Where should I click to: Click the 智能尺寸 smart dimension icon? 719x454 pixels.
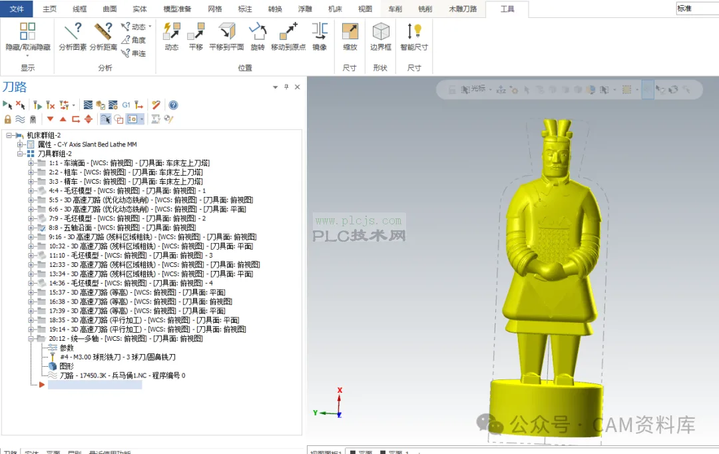click(x=414, y=36)
